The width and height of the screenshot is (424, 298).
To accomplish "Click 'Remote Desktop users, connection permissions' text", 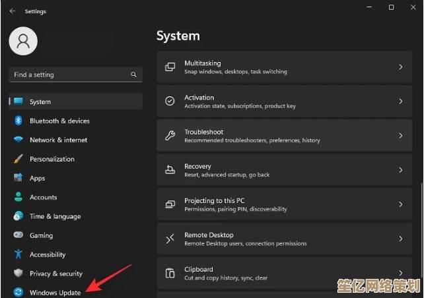I will pos(246,243).
